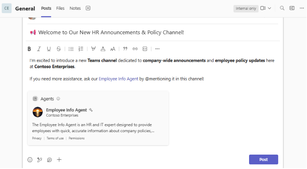Click the General channel name
The image size is (307, 169).
coord(25,8)
